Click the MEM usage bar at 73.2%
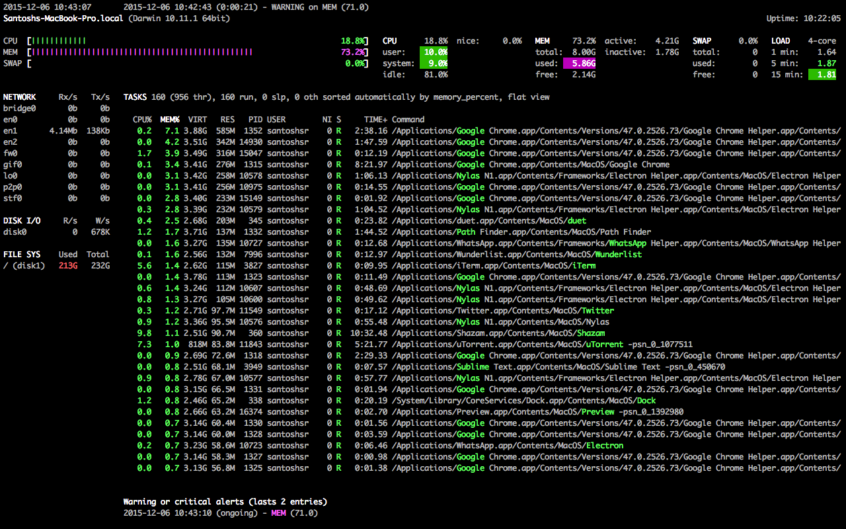This screenshot has width=846, height=529. coord(198,52)
